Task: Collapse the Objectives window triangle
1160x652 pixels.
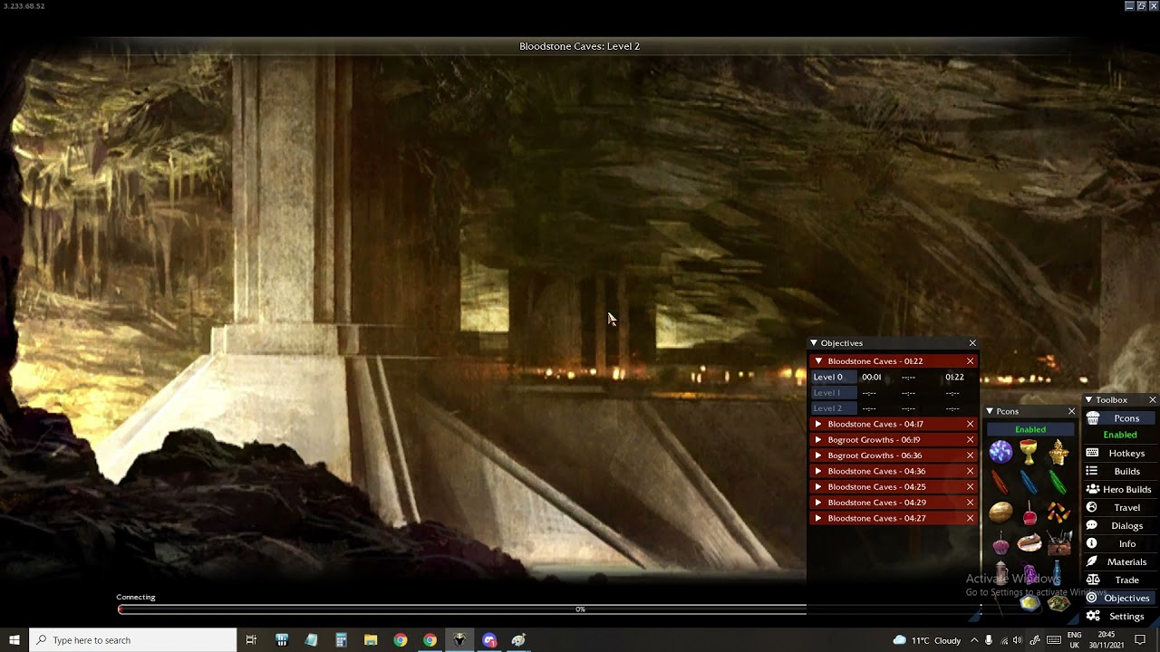Action: (x=814, y=343)
